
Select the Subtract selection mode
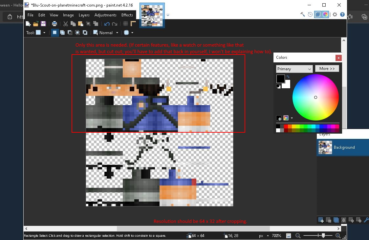[x=70, y=33]
